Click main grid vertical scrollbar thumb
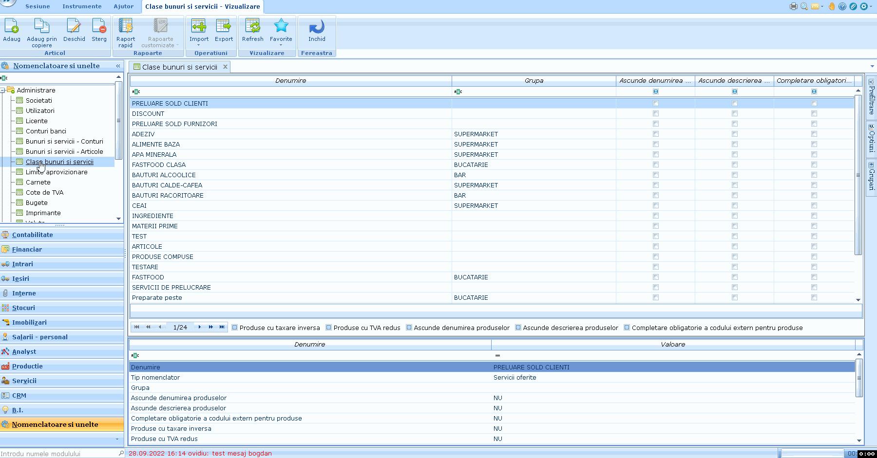The image size is (877, 458). coord(858,175)
